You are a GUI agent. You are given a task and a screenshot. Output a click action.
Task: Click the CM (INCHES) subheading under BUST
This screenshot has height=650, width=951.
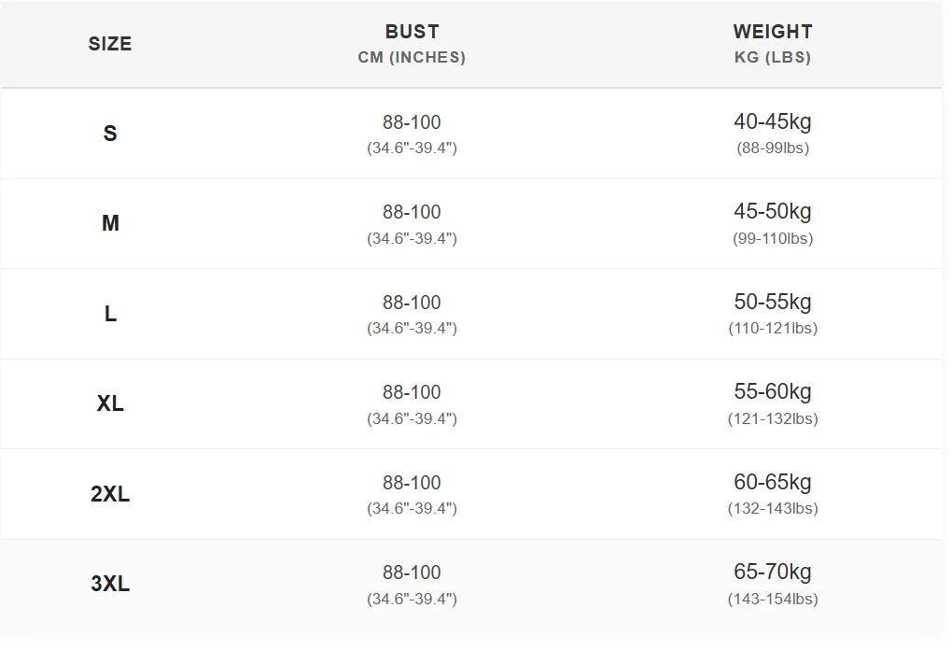(412, 57)
